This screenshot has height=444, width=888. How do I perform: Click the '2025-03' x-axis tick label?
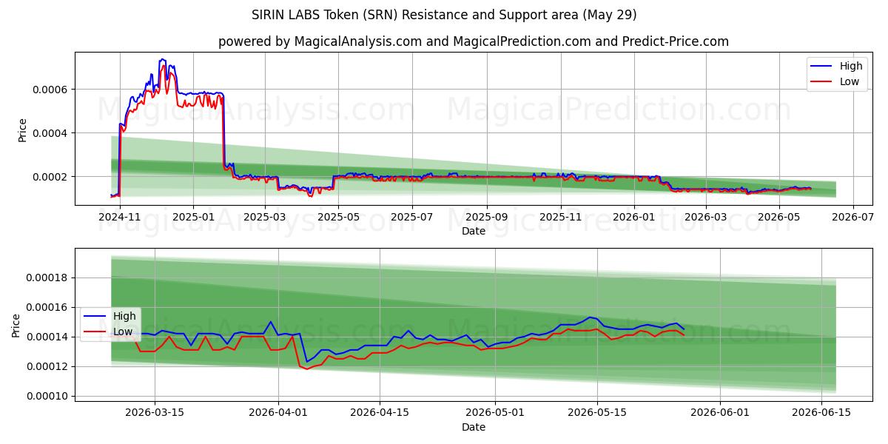(x=264, y=217)
